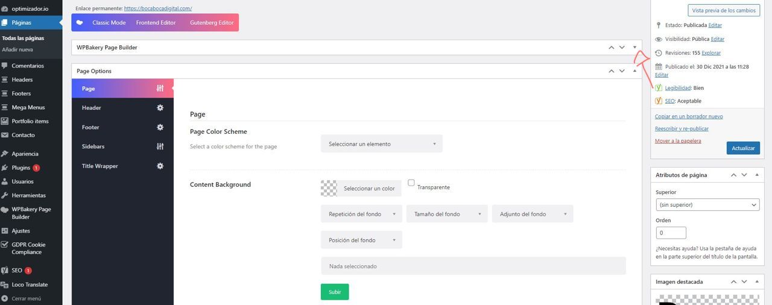Image resolution: width=772 pixels, height=305 pixels.
Task: Open Añadir nueva submenu item
Action: click(17, 49)
